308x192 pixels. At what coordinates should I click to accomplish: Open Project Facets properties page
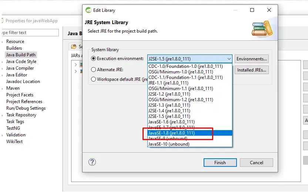pyautogui.click(x=20, y=95)
